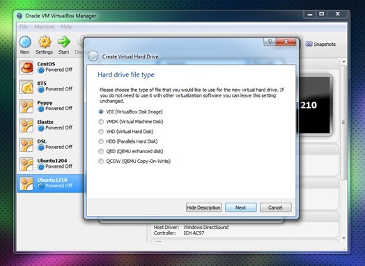Click the details pane scroll down arrow
The height and width of the screenshot is (266, 365).
pos(344,238)
